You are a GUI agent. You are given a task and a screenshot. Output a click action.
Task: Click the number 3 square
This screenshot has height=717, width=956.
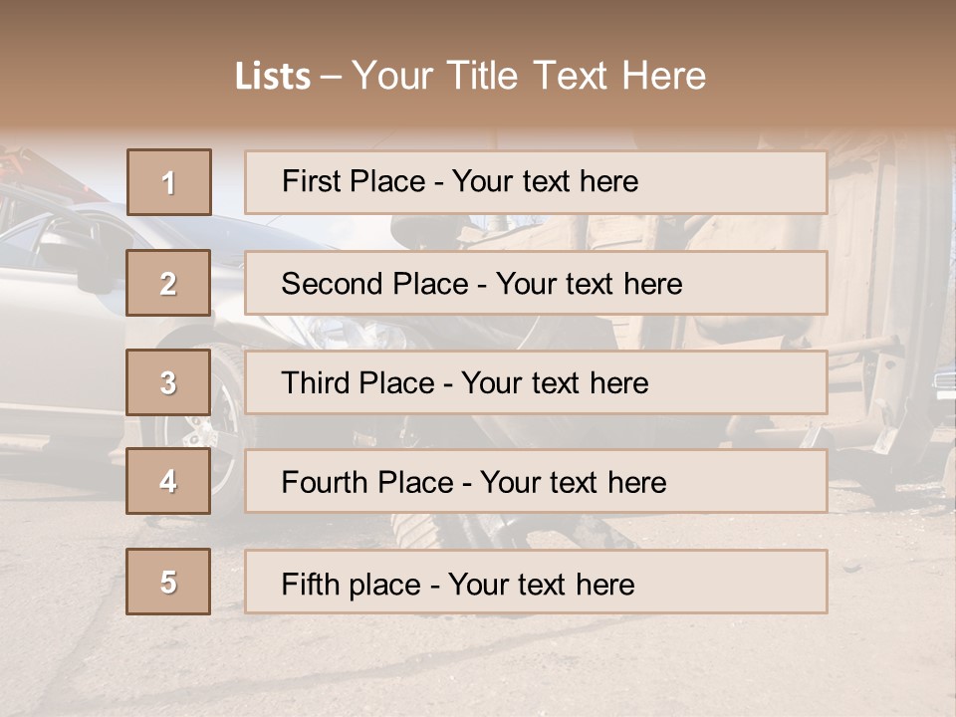[x=168, y=382]
